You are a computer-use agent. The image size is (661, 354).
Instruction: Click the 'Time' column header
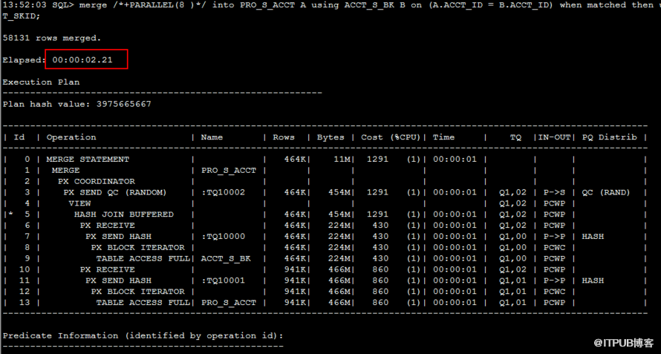click(x=443, y=137)
